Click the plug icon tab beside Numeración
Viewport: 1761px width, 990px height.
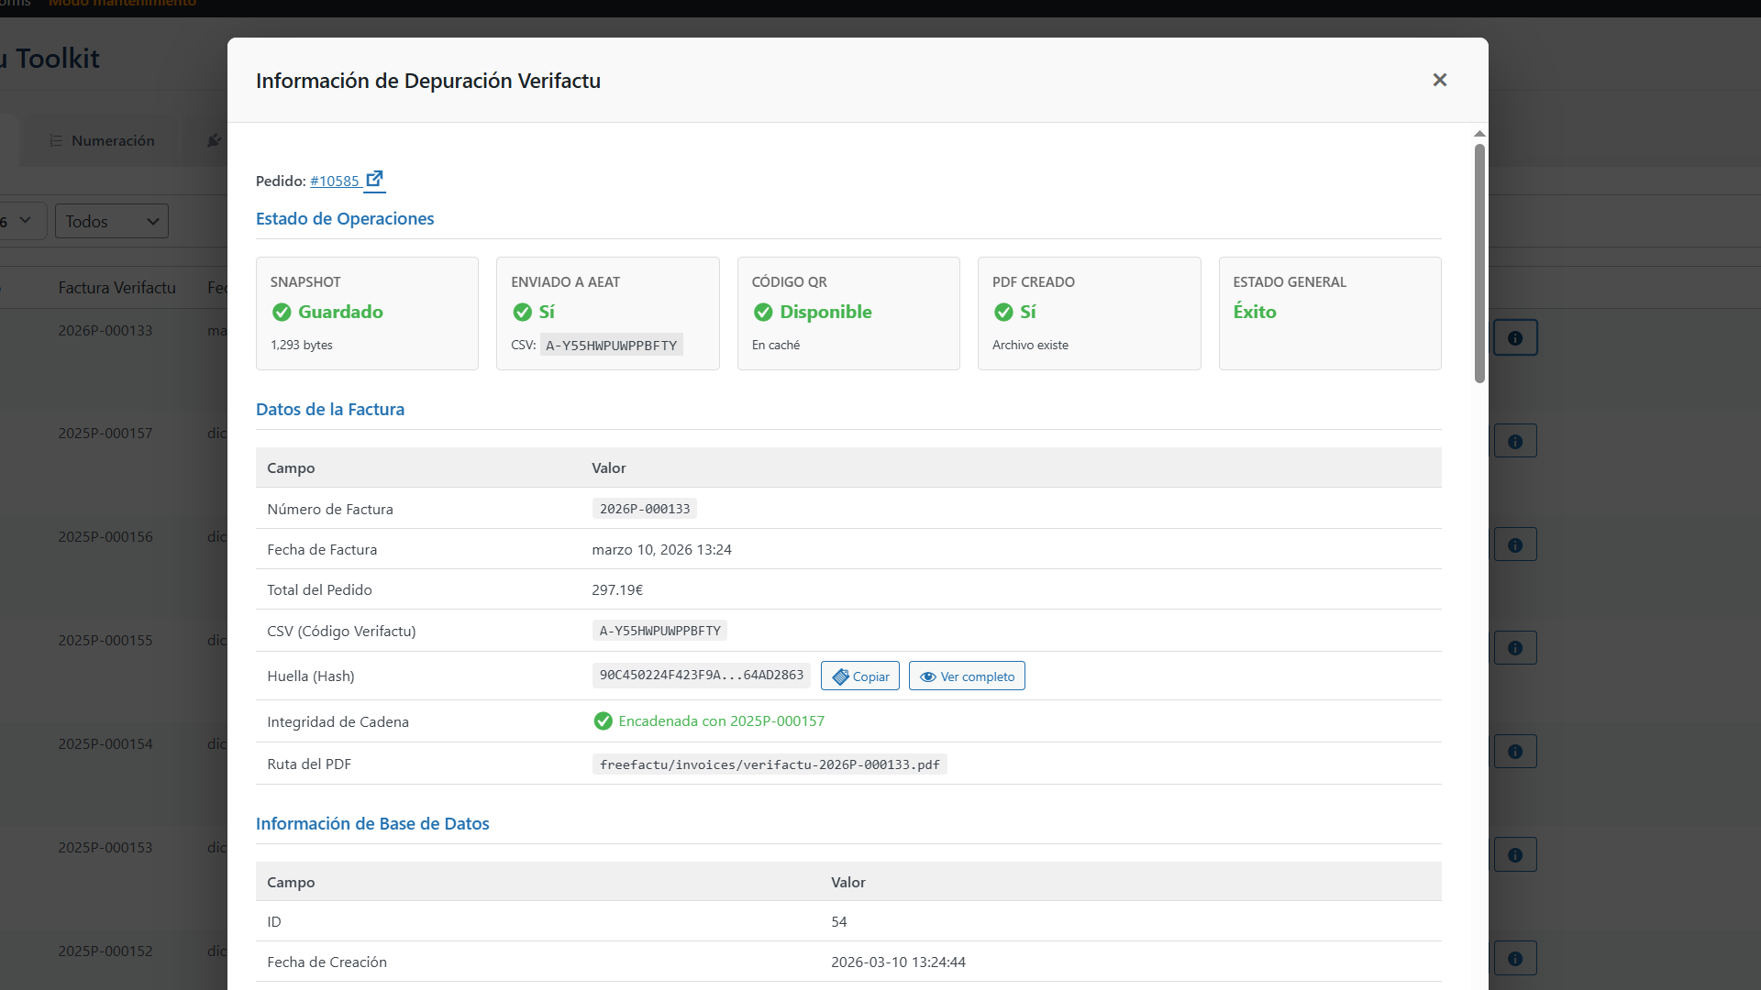coord(213,140)
